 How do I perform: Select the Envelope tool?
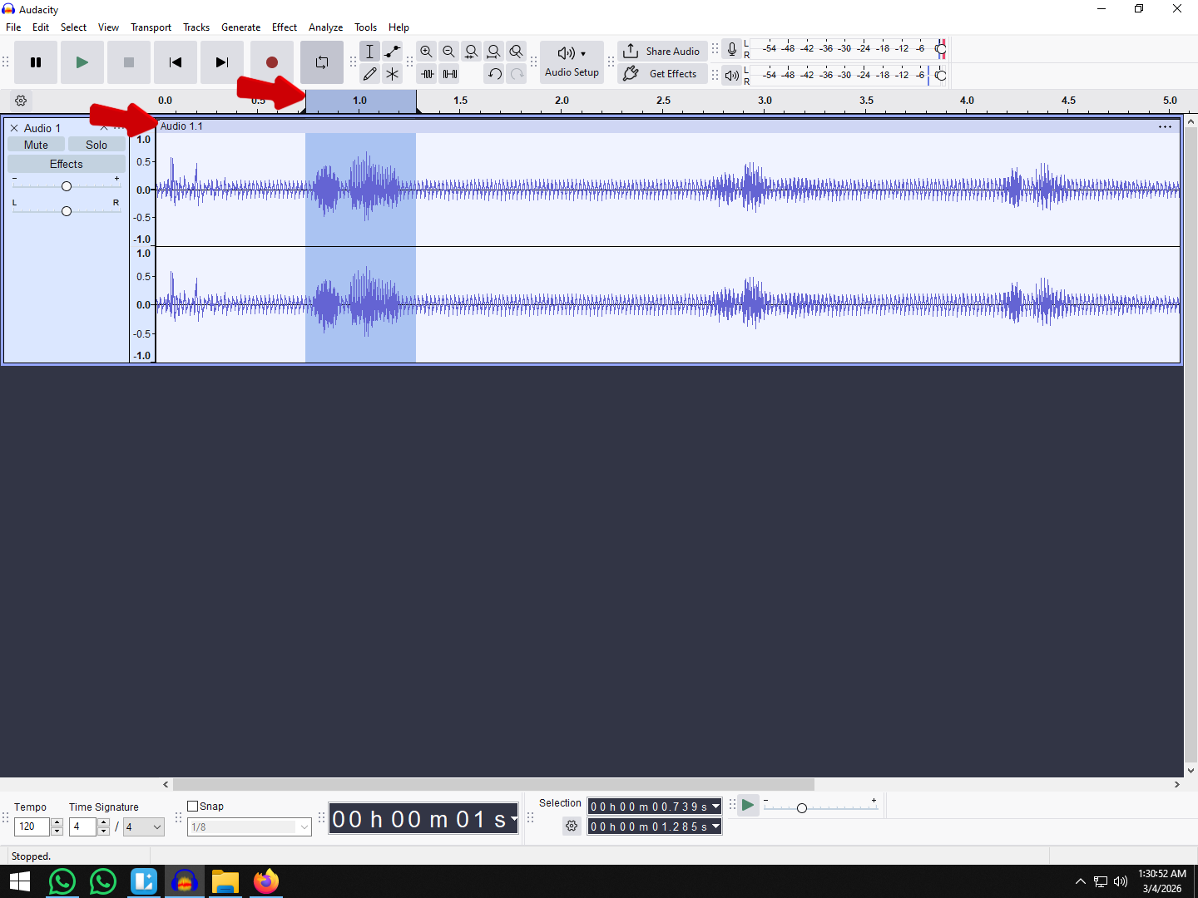[x=393, y=52]
